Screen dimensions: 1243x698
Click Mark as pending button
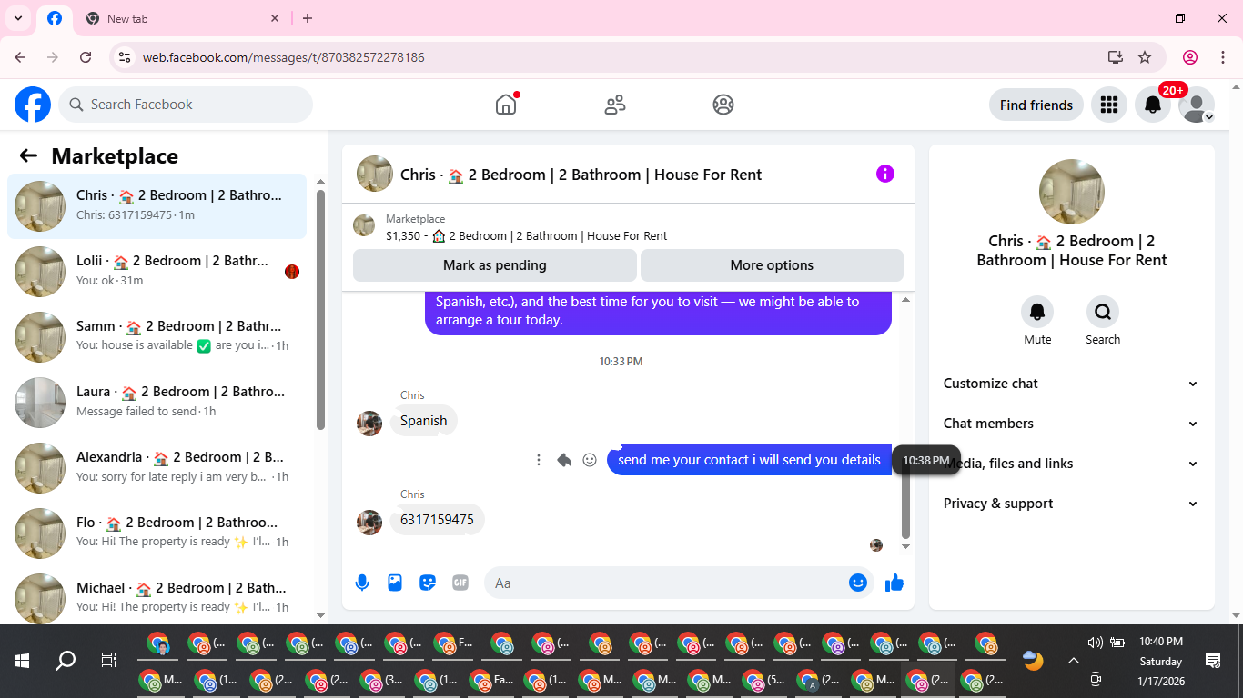click(x=495, y=265)
